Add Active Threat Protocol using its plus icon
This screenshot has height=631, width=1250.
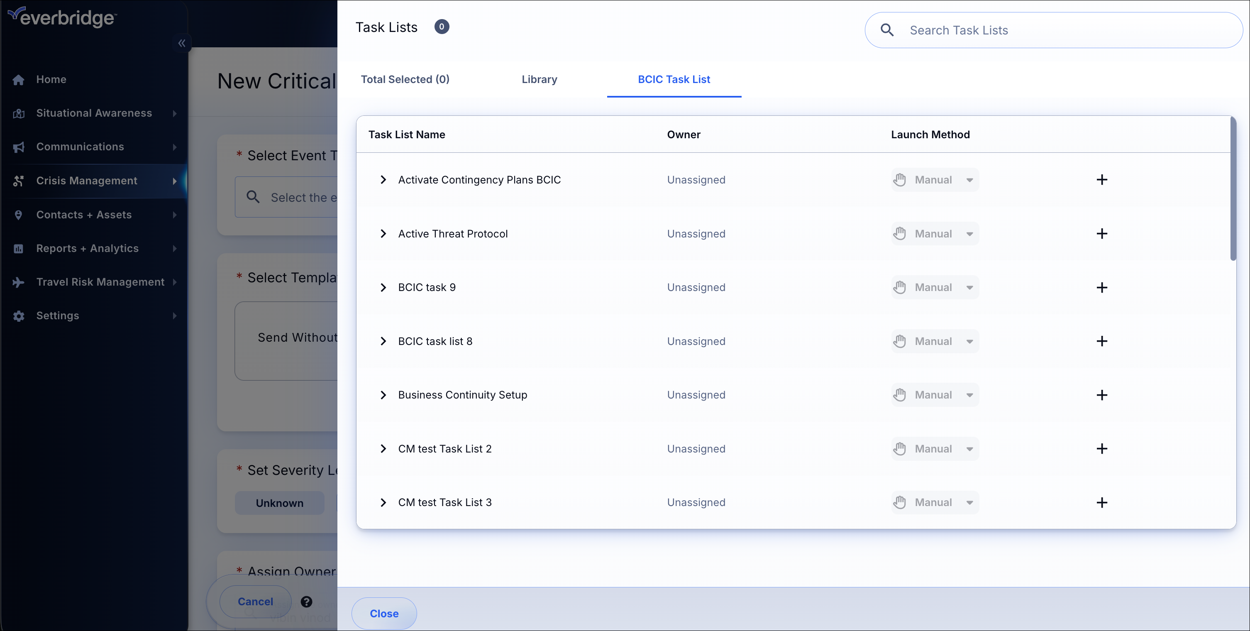[1102, 233]
